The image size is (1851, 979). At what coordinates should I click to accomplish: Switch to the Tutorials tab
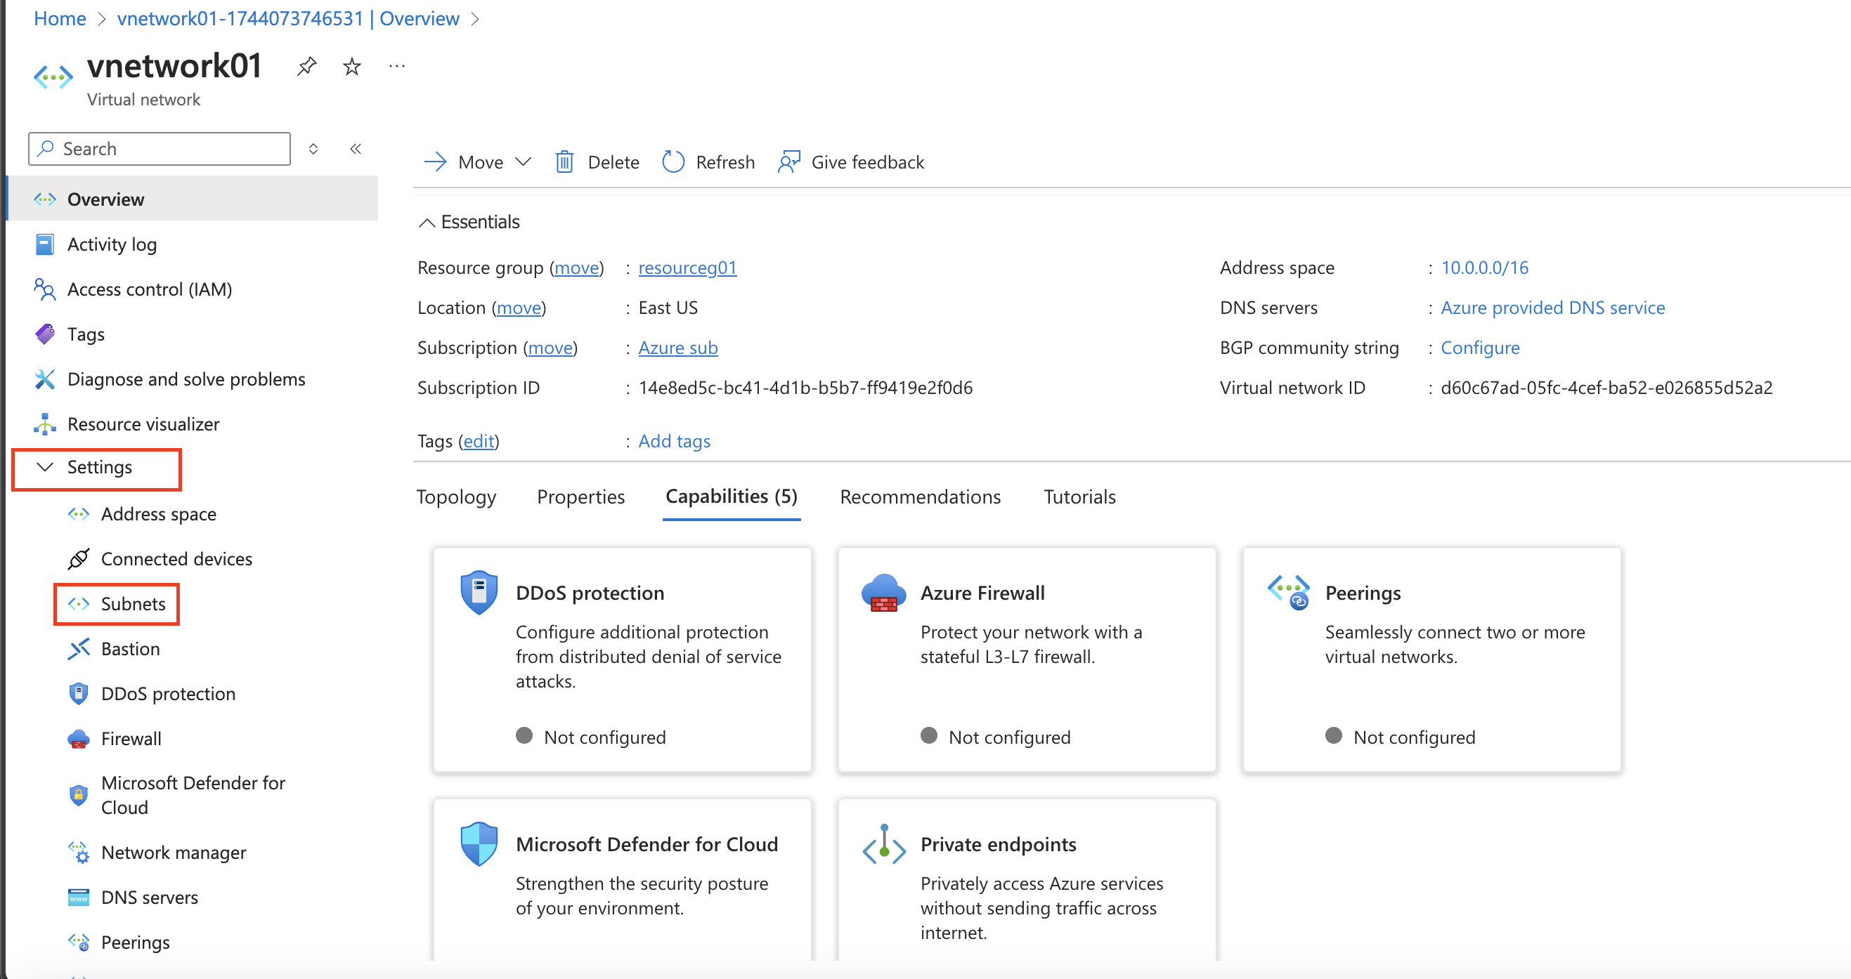pyautogui.click(x=1079, y=497)
